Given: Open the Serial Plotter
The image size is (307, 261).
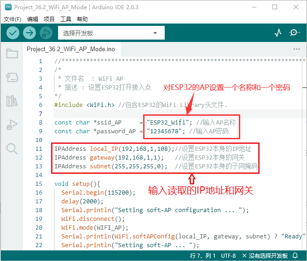Looking at the screenshot, I should [278, 33].
